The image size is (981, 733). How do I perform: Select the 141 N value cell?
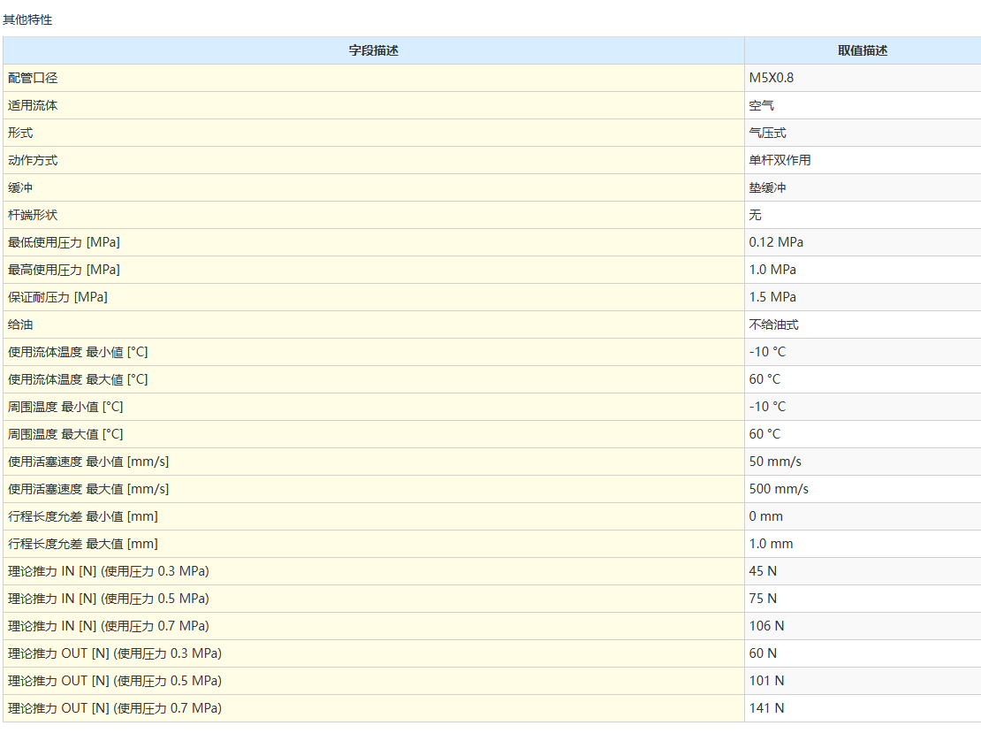[766, 708]
